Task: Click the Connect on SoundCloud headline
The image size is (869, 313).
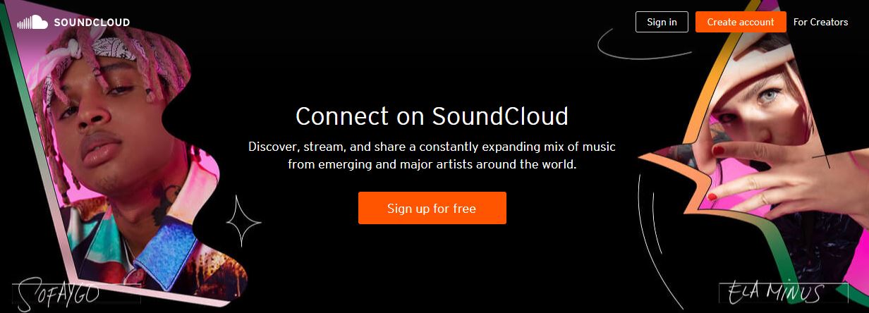Action: tap(432, 116)
